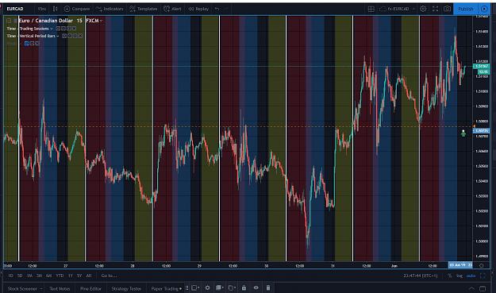
Task: Delete drawing with trash icon
Action: point(268,288)
